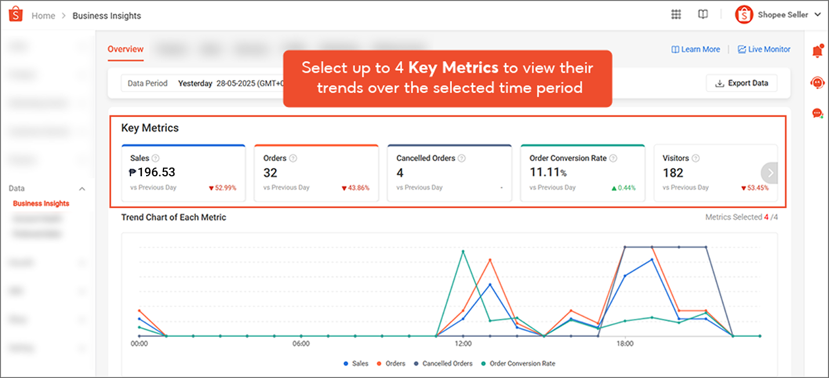Open the notifications bell icon

click(x=817, y=51)
